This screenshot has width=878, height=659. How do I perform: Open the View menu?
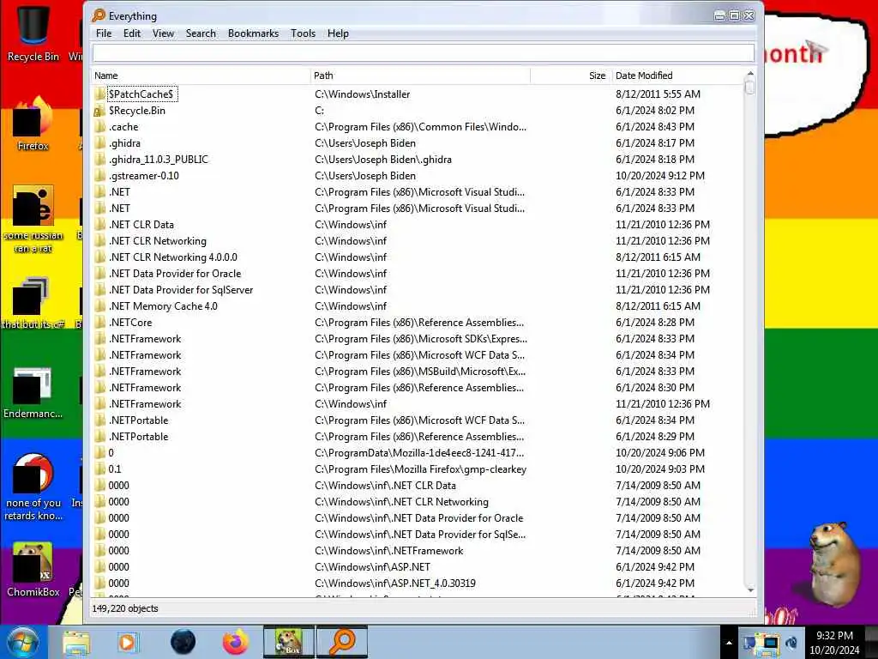tap(164, 33)
